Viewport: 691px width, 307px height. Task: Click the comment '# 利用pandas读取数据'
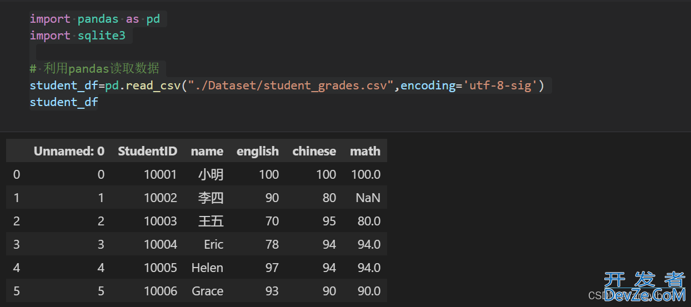(x=94, y=68)
